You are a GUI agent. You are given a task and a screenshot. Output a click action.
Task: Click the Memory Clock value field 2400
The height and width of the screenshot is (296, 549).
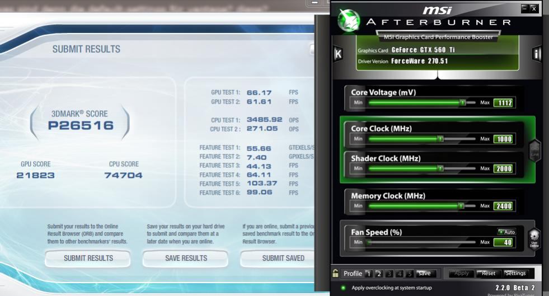[504, 206]
